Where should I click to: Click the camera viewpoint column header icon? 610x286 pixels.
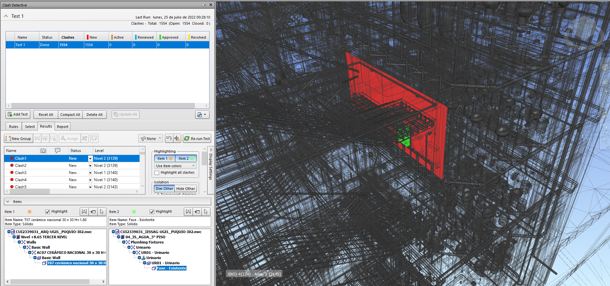pyautogui.click(x=43, y=151)
